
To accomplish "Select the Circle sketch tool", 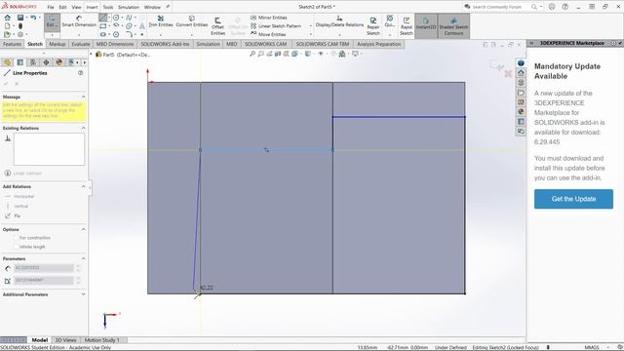I will (116, 18).
